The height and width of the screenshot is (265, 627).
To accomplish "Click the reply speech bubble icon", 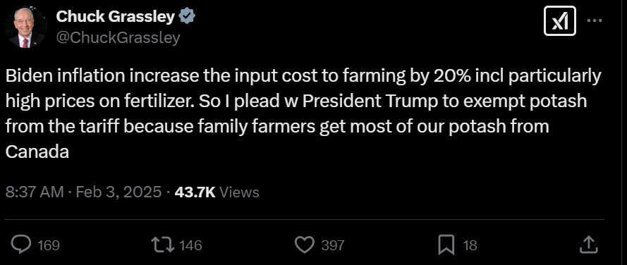I will pyautogui.click(x=20, y=245).
